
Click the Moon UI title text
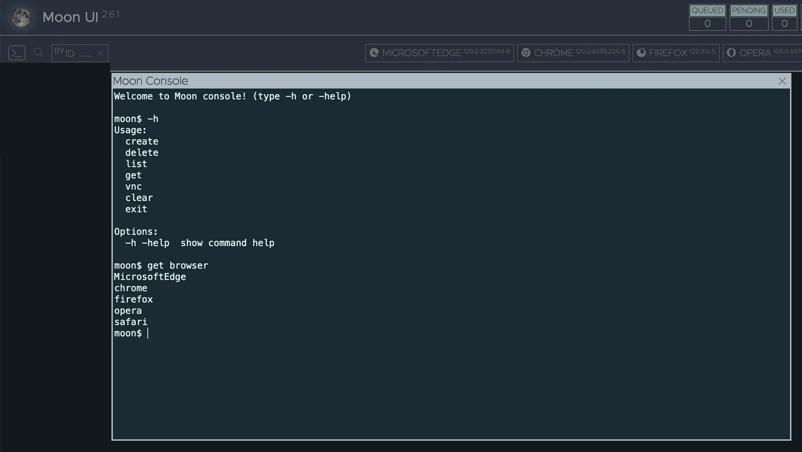point(70,17)
